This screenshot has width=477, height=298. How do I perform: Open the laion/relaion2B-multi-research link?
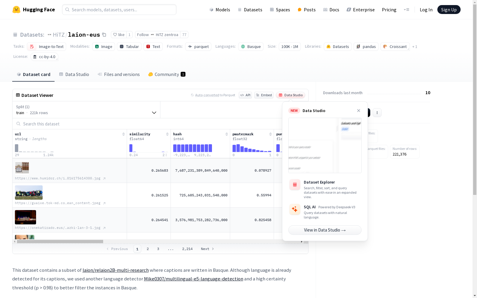116,270
